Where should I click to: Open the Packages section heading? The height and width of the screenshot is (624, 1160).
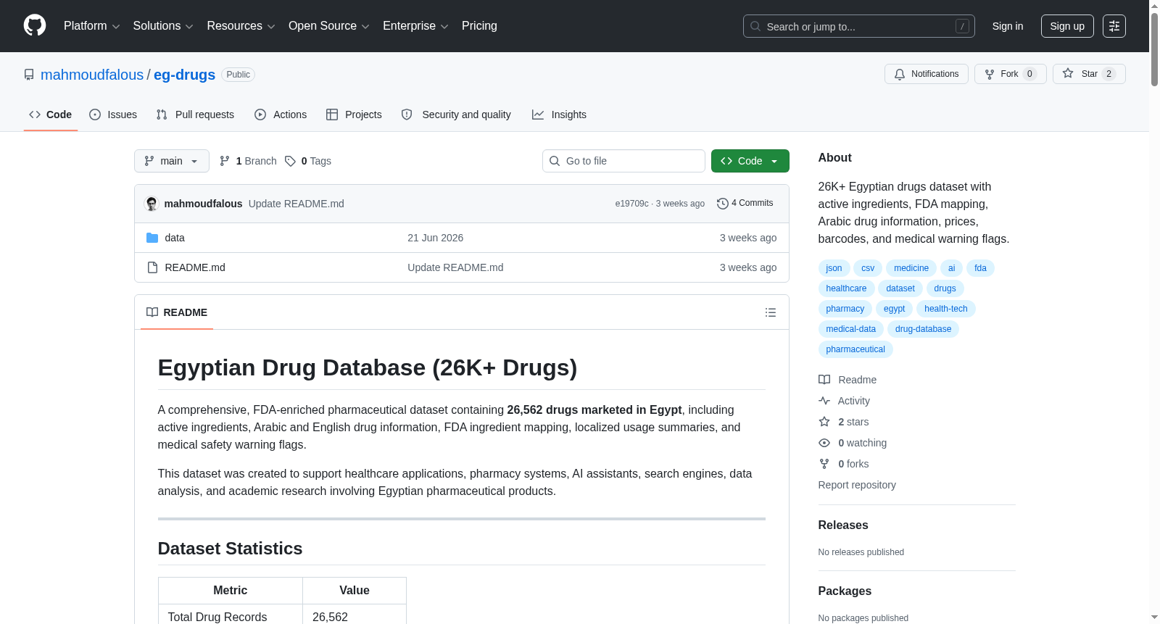[x=845, y=591]
